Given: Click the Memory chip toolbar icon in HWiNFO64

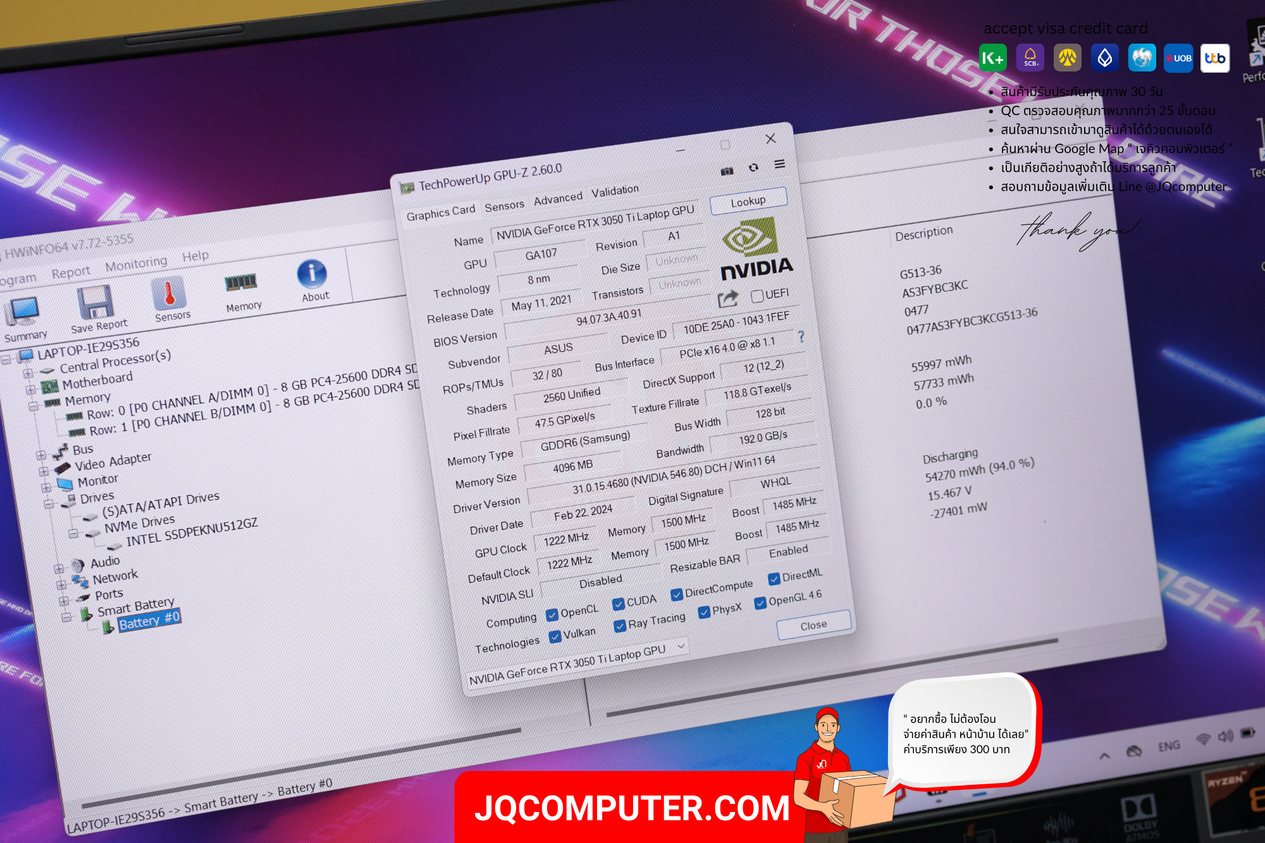Looking at the screenshot, I should pyautogui.click(x=242, y=282).
